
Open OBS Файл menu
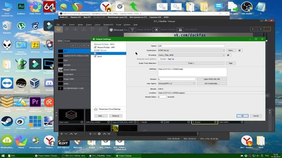point(63,17)
